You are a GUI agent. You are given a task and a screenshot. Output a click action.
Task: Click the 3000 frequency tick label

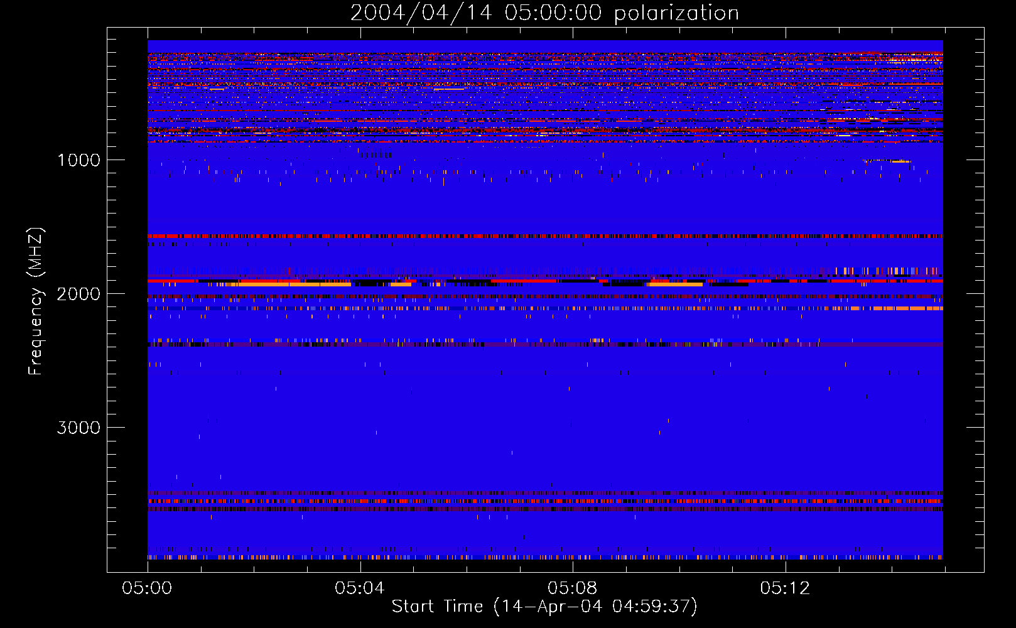click(78, 428)
